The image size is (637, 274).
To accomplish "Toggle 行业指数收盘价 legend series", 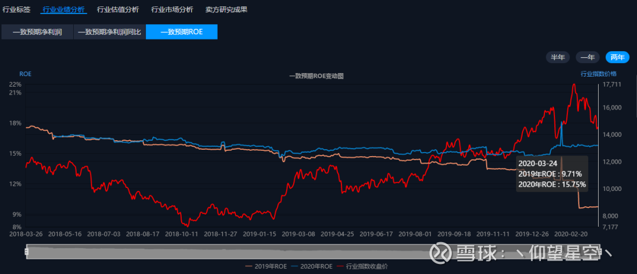I will click(x=362, y=267).
